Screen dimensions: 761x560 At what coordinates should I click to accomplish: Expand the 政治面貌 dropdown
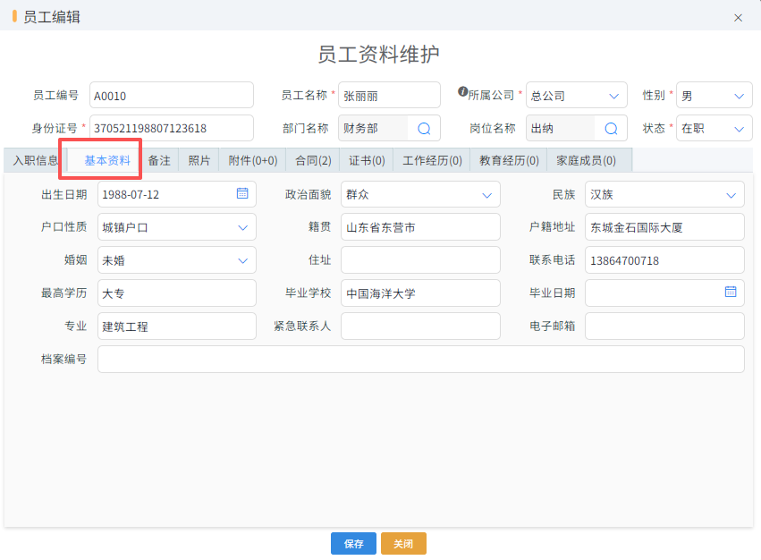click(486, 195)
